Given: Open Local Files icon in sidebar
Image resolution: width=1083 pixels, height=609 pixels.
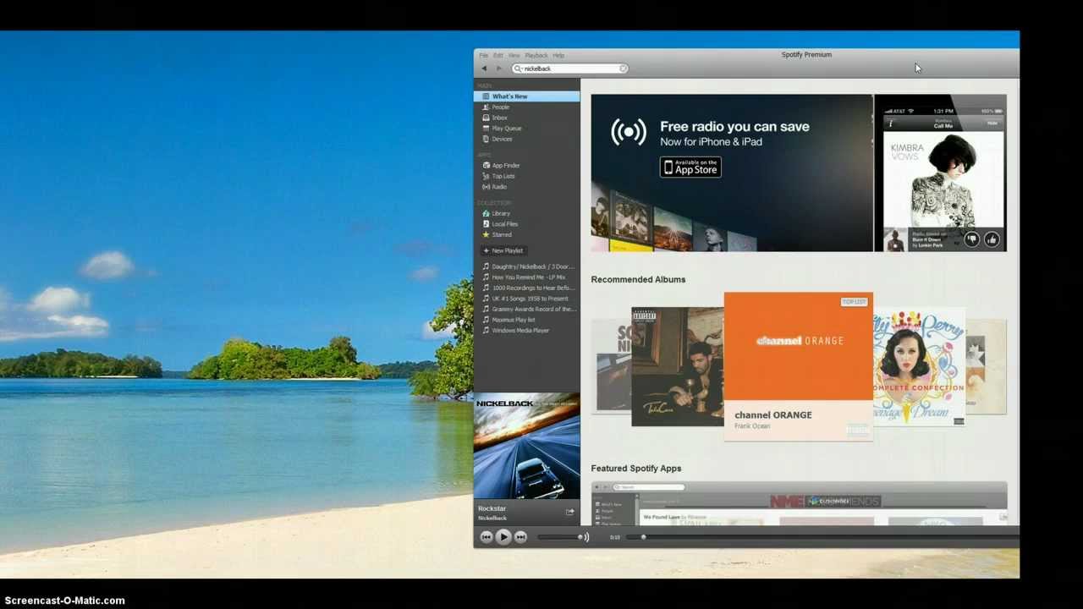Looking at the screenshot, I should tap(486, 224).
